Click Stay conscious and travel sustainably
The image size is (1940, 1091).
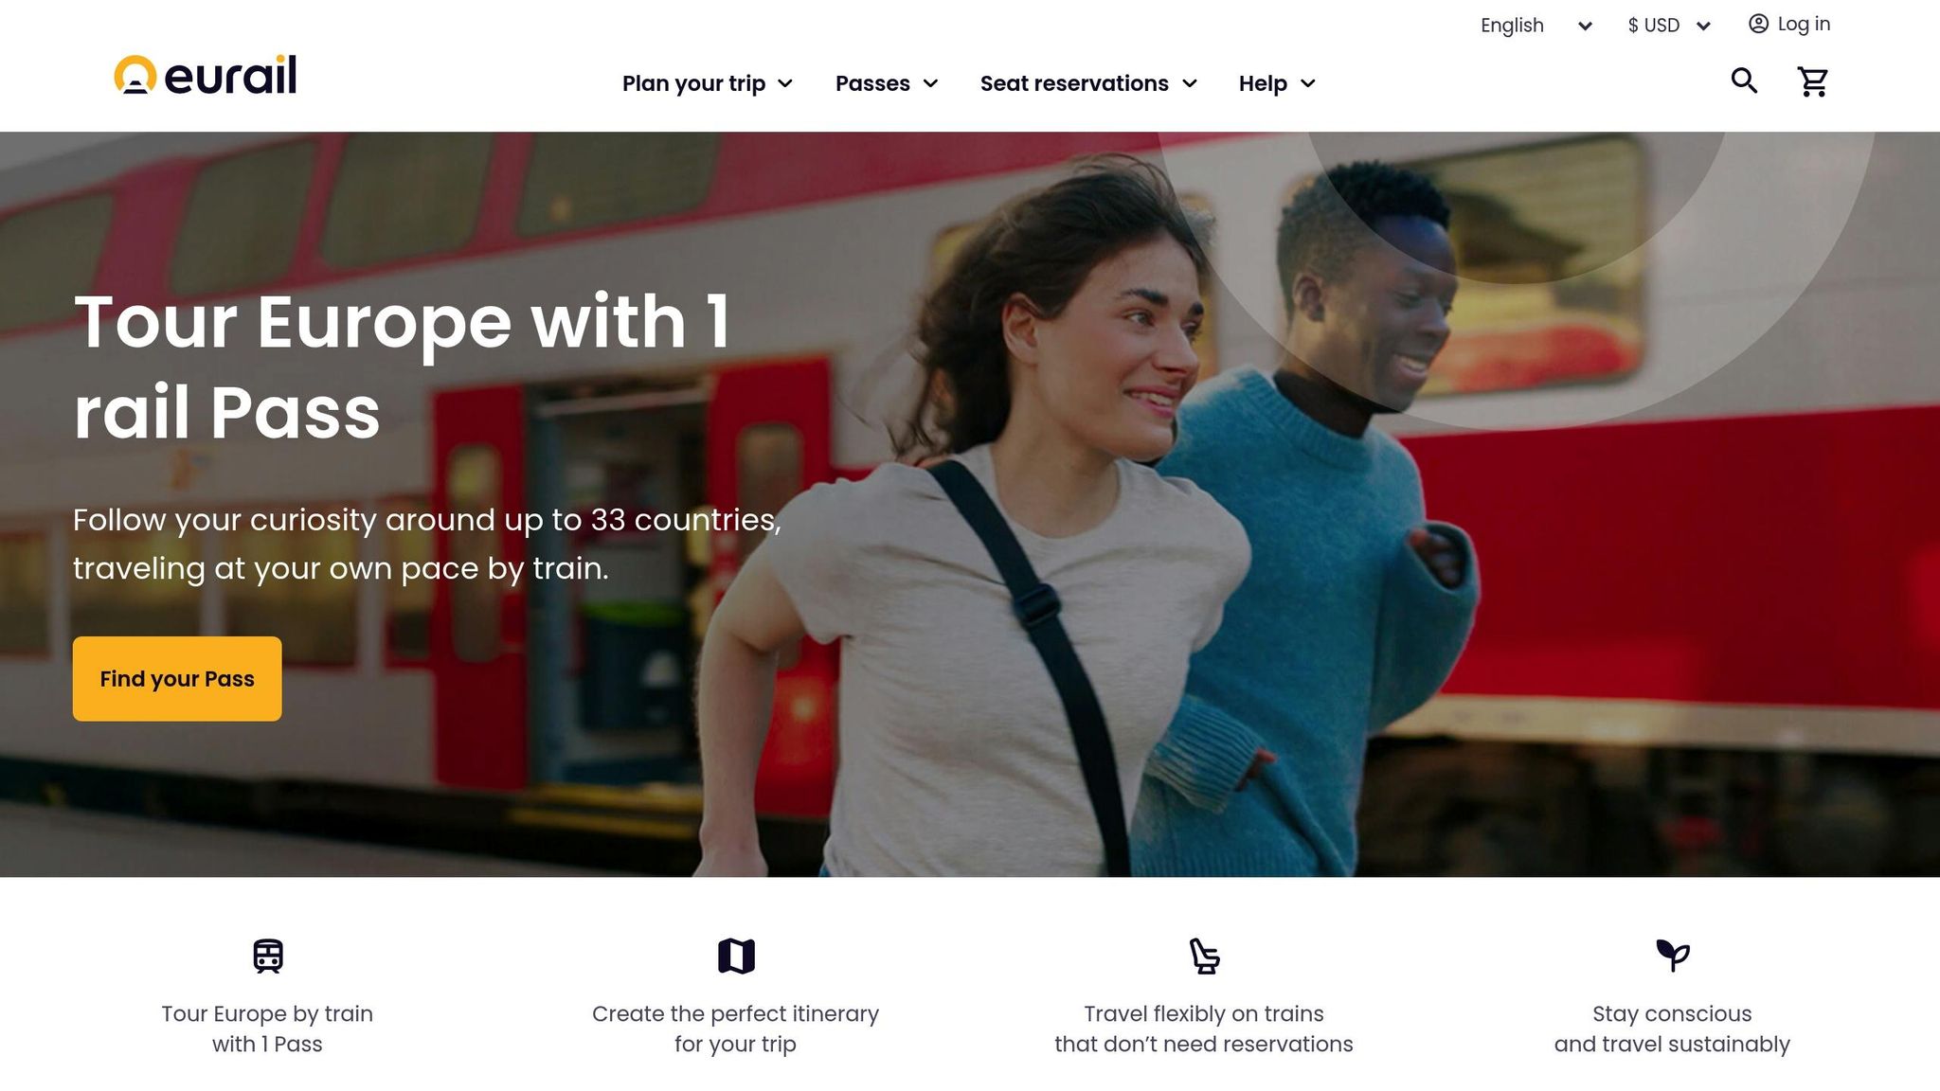pos(1672,1028)
